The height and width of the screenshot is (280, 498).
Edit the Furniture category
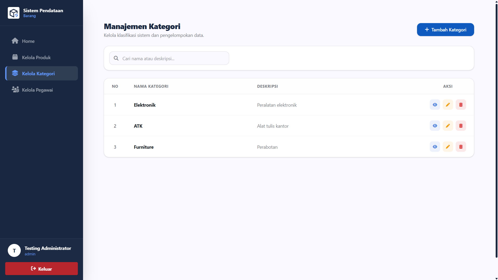pyautogui.click(x=448, y=147)
